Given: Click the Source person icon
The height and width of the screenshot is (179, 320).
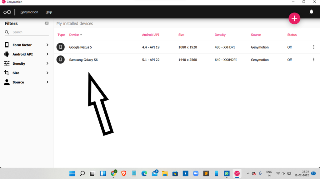Looking at the screenshot, I should click(x=7, y=82).
